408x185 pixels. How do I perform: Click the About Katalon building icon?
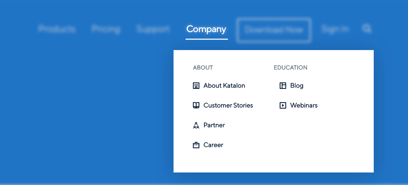pyautogui.click(x=196, y=86)
